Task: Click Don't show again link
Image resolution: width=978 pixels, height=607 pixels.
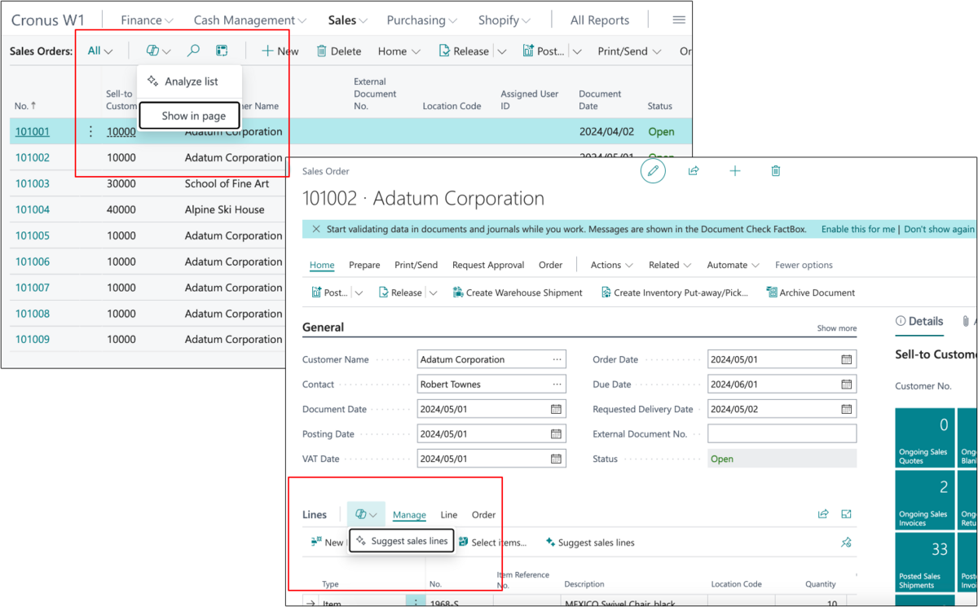Action: pyautogui.click(x=939, y=229)
